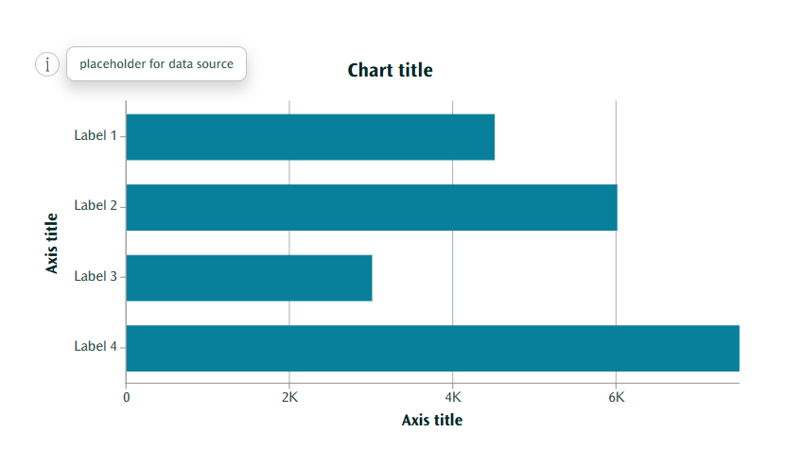Click the info icon beside the tooltip
The width and height of the screenshot is (802, 467).
click(x=47, y=64)
